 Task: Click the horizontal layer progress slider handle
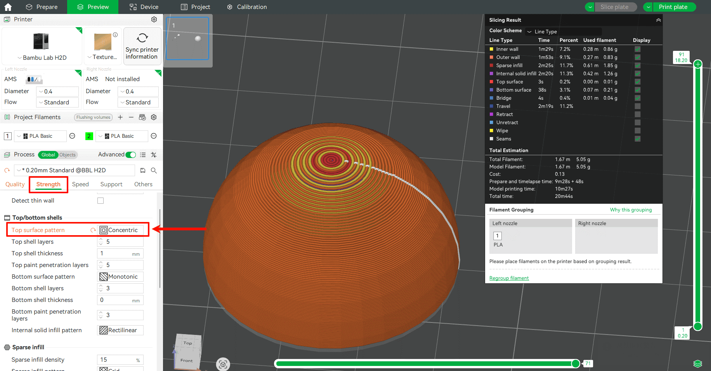[x=576, y=364]
